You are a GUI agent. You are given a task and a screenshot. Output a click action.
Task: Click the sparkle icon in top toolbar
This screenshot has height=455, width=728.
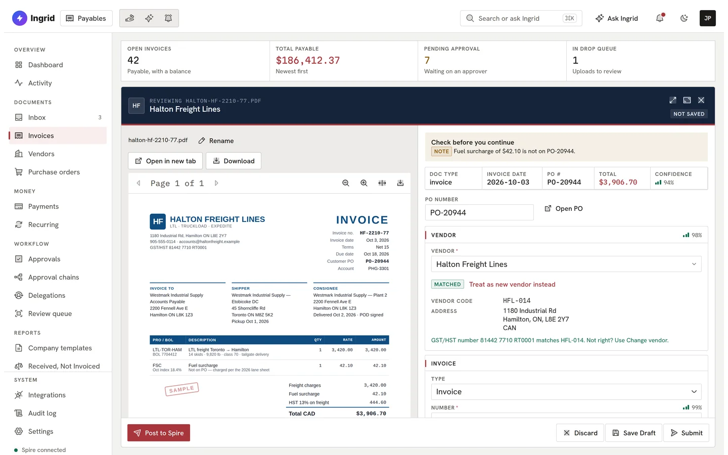click(149, 18)
